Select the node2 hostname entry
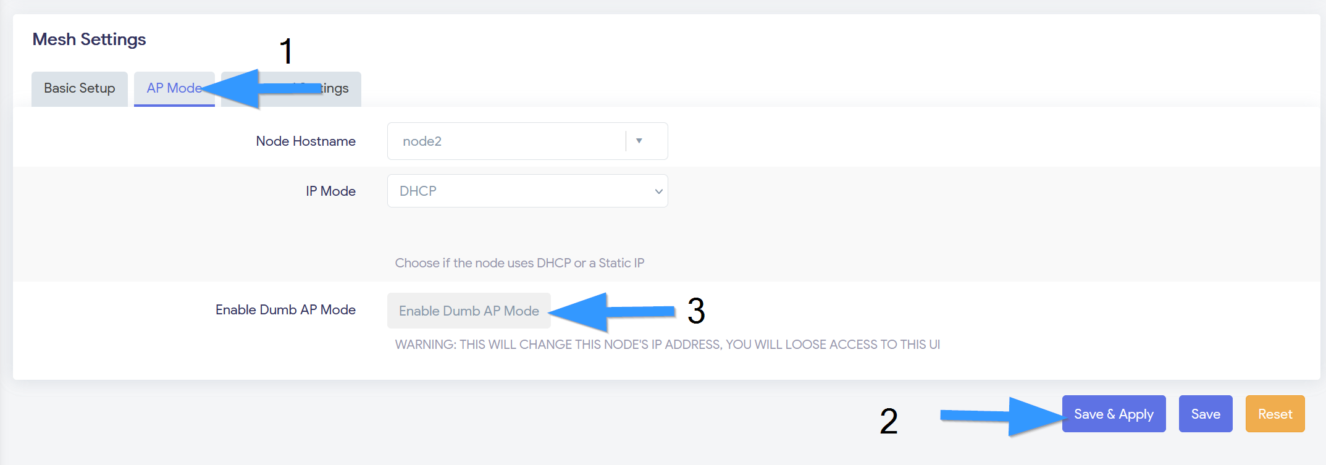This screenshot has height=465, width=1326. click(422, 140)
